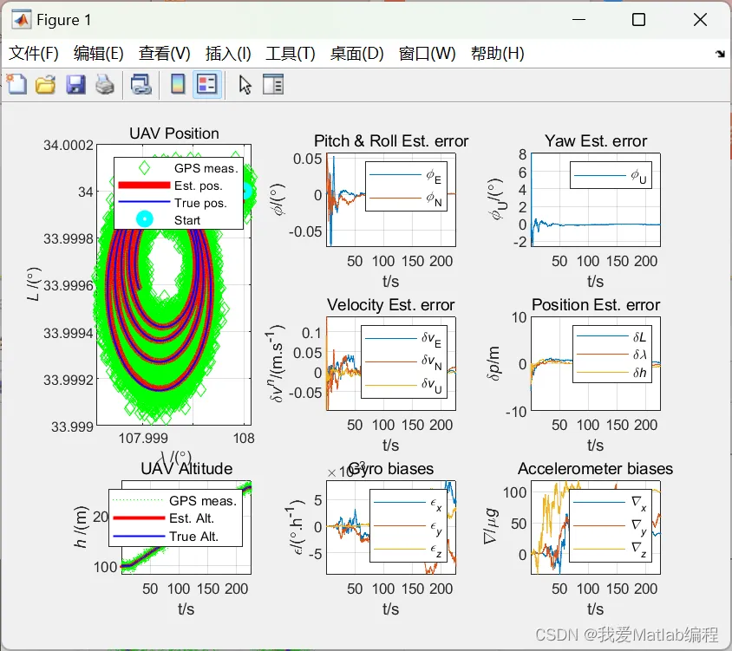This screenshot has height=651, width=732.
Task: Select the Edit Plot arrow tool
Action: pos(245,85)
